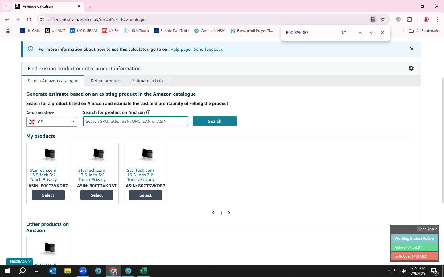Screen dimensions: 444x277
Task: Click the find-in-page lens icon in address bar
Action: point(373,19)
